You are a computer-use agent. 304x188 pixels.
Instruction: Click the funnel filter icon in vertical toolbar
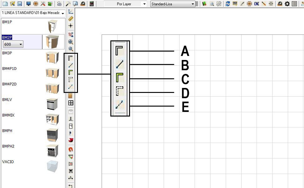[x=71, y=157]
